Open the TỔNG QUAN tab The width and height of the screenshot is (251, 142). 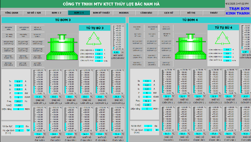pos(11,13)
